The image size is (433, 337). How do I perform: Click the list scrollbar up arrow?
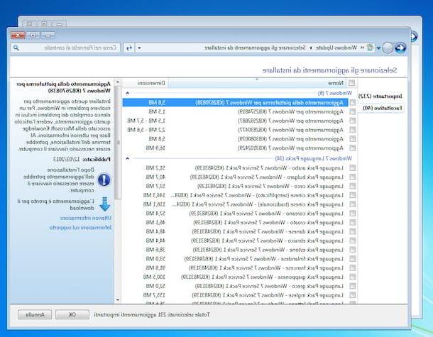tap(118, 82)
